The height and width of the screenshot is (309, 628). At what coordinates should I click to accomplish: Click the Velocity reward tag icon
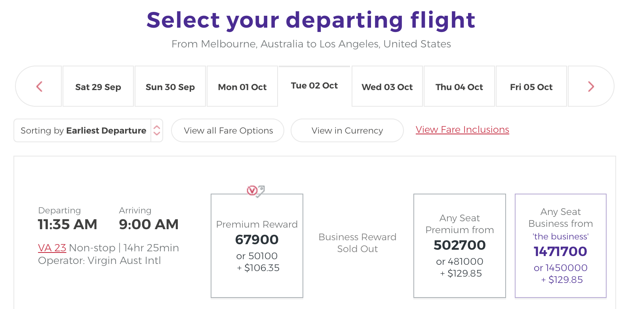pos(256,191)
